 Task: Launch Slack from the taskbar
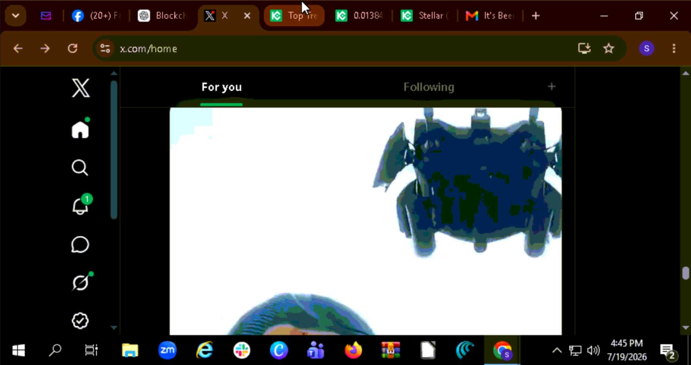coord(242,350)
